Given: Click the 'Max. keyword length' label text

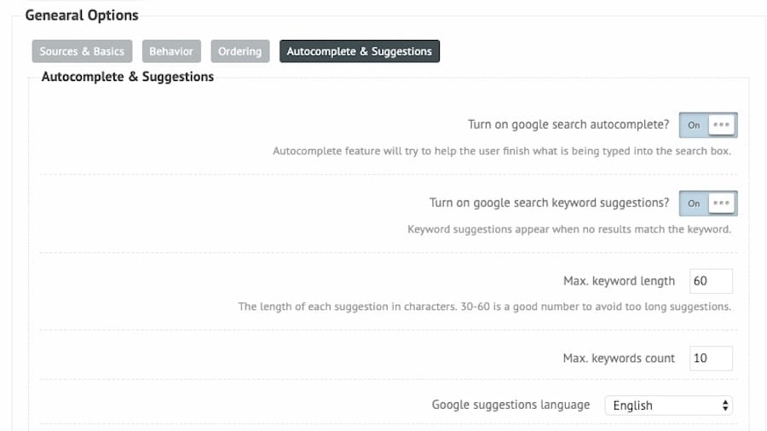Looking at the screenshot, I should tap(619, 281).
